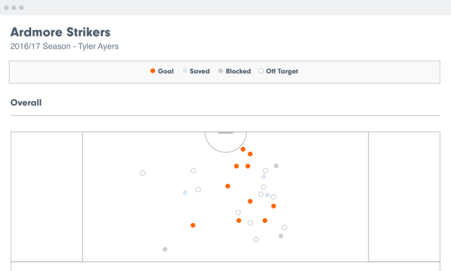Click the Ardmore Strikers title

(x=60, y=32)
